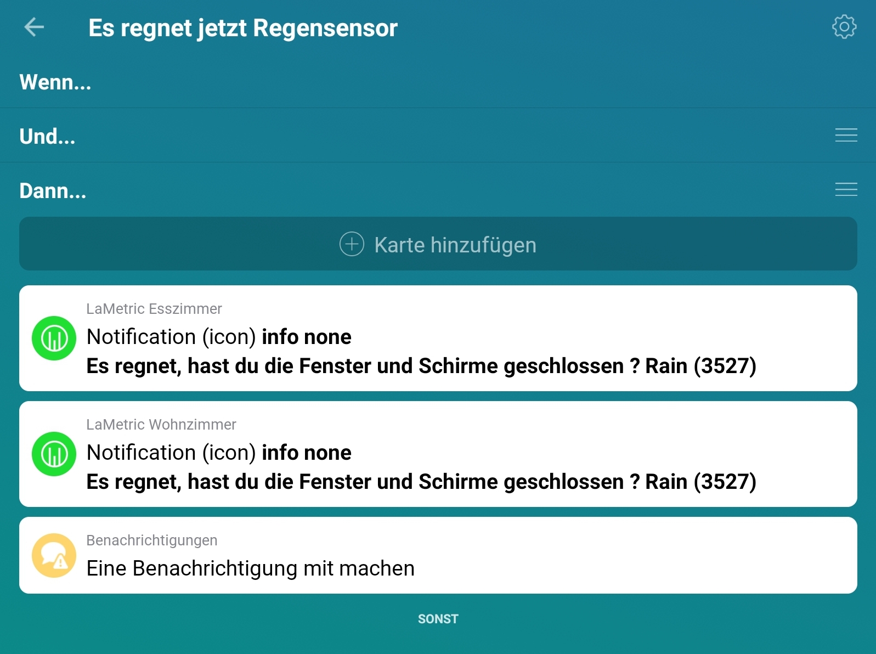Edit Esszimmer message text 'Es regnet...'
Image resolution: width=876 pixels, height=654 pixels.
pos(421,366)
